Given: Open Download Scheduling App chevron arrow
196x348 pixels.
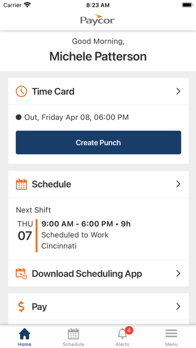Looking at the screenshot, I should pyautogui.click(x=178, y=273).
